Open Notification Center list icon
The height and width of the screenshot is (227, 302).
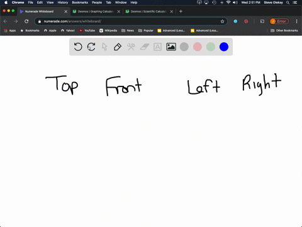[x=295, y=3]
